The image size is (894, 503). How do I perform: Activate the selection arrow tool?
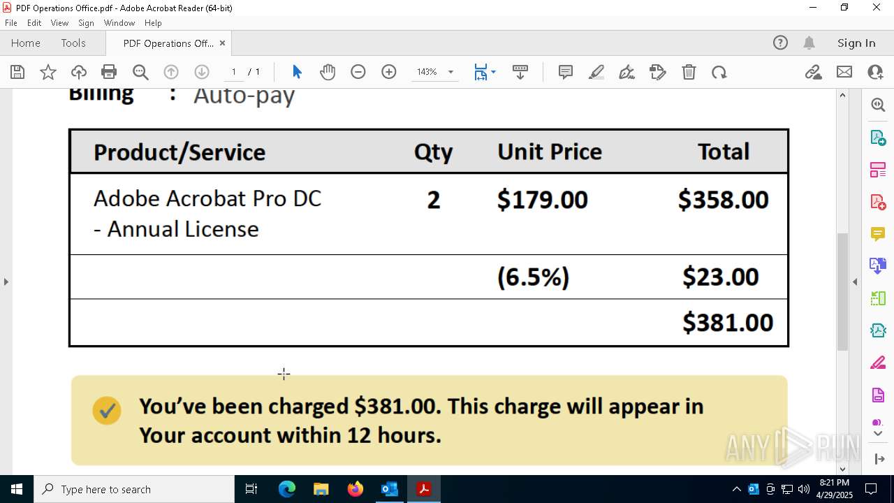pos(297,72)
